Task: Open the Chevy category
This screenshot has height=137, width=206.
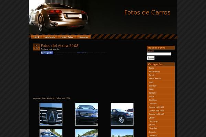Action: (x=152, y=125)
